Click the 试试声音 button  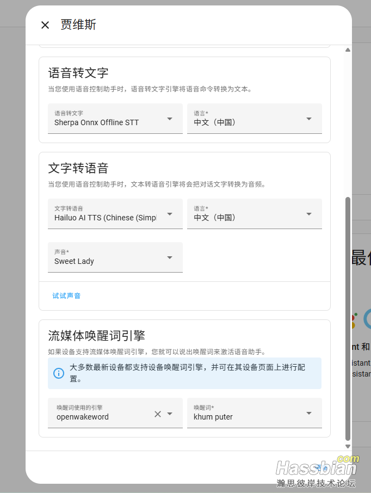point(66,295)
